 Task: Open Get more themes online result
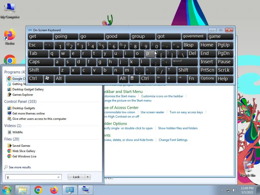(x=26, y=113)
